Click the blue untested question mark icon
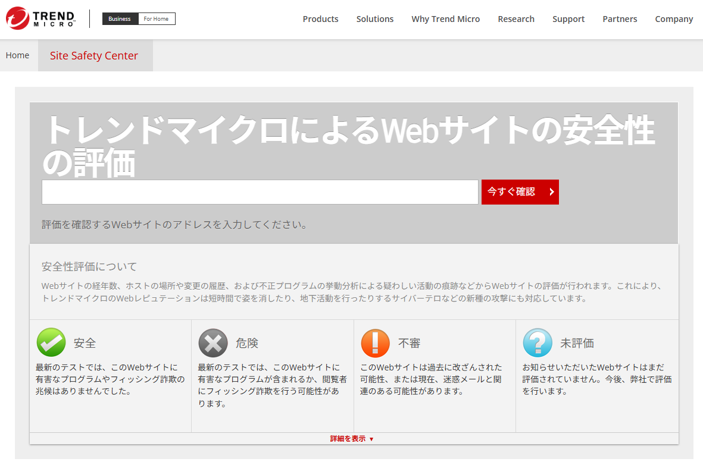703x465 pixels. tap(538, 343)
